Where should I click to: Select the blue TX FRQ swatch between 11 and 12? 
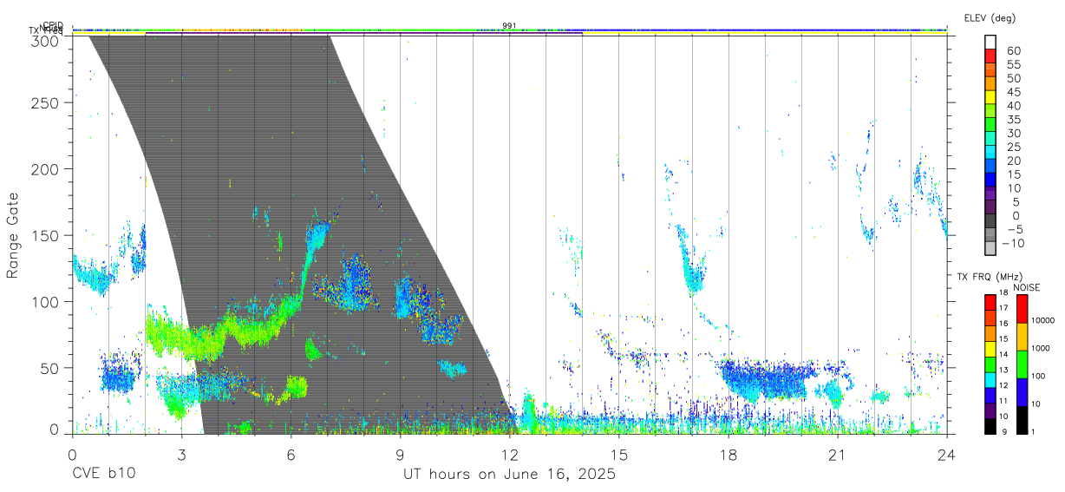[990, 395]
